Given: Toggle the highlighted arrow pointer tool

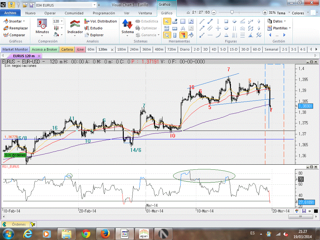Looking at the screenshot, I should (167, 21).
